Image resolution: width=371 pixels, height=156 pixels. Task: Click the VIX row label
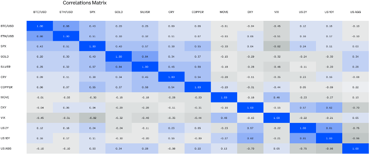click(3, 118)
